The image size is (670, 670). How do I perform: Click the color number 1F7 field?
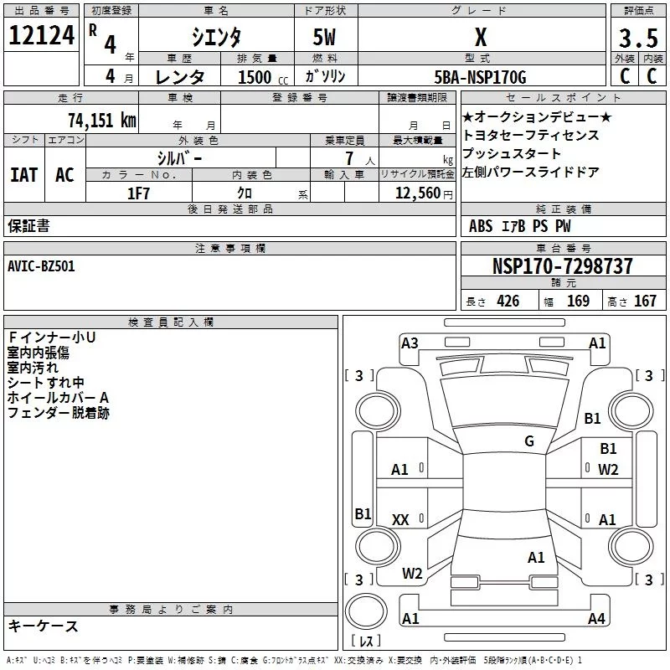tap(138, 193)
